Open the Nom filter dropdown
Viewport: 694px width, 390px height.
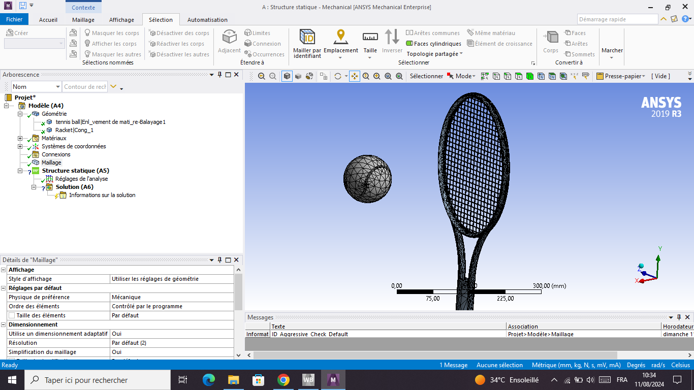(x=57, y=87)
